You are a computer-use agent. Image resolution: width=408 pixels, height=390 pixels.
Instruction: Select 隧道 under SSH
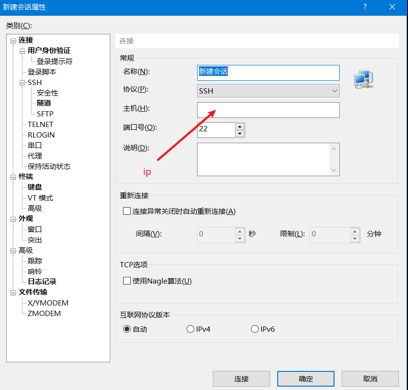(44, 103)
